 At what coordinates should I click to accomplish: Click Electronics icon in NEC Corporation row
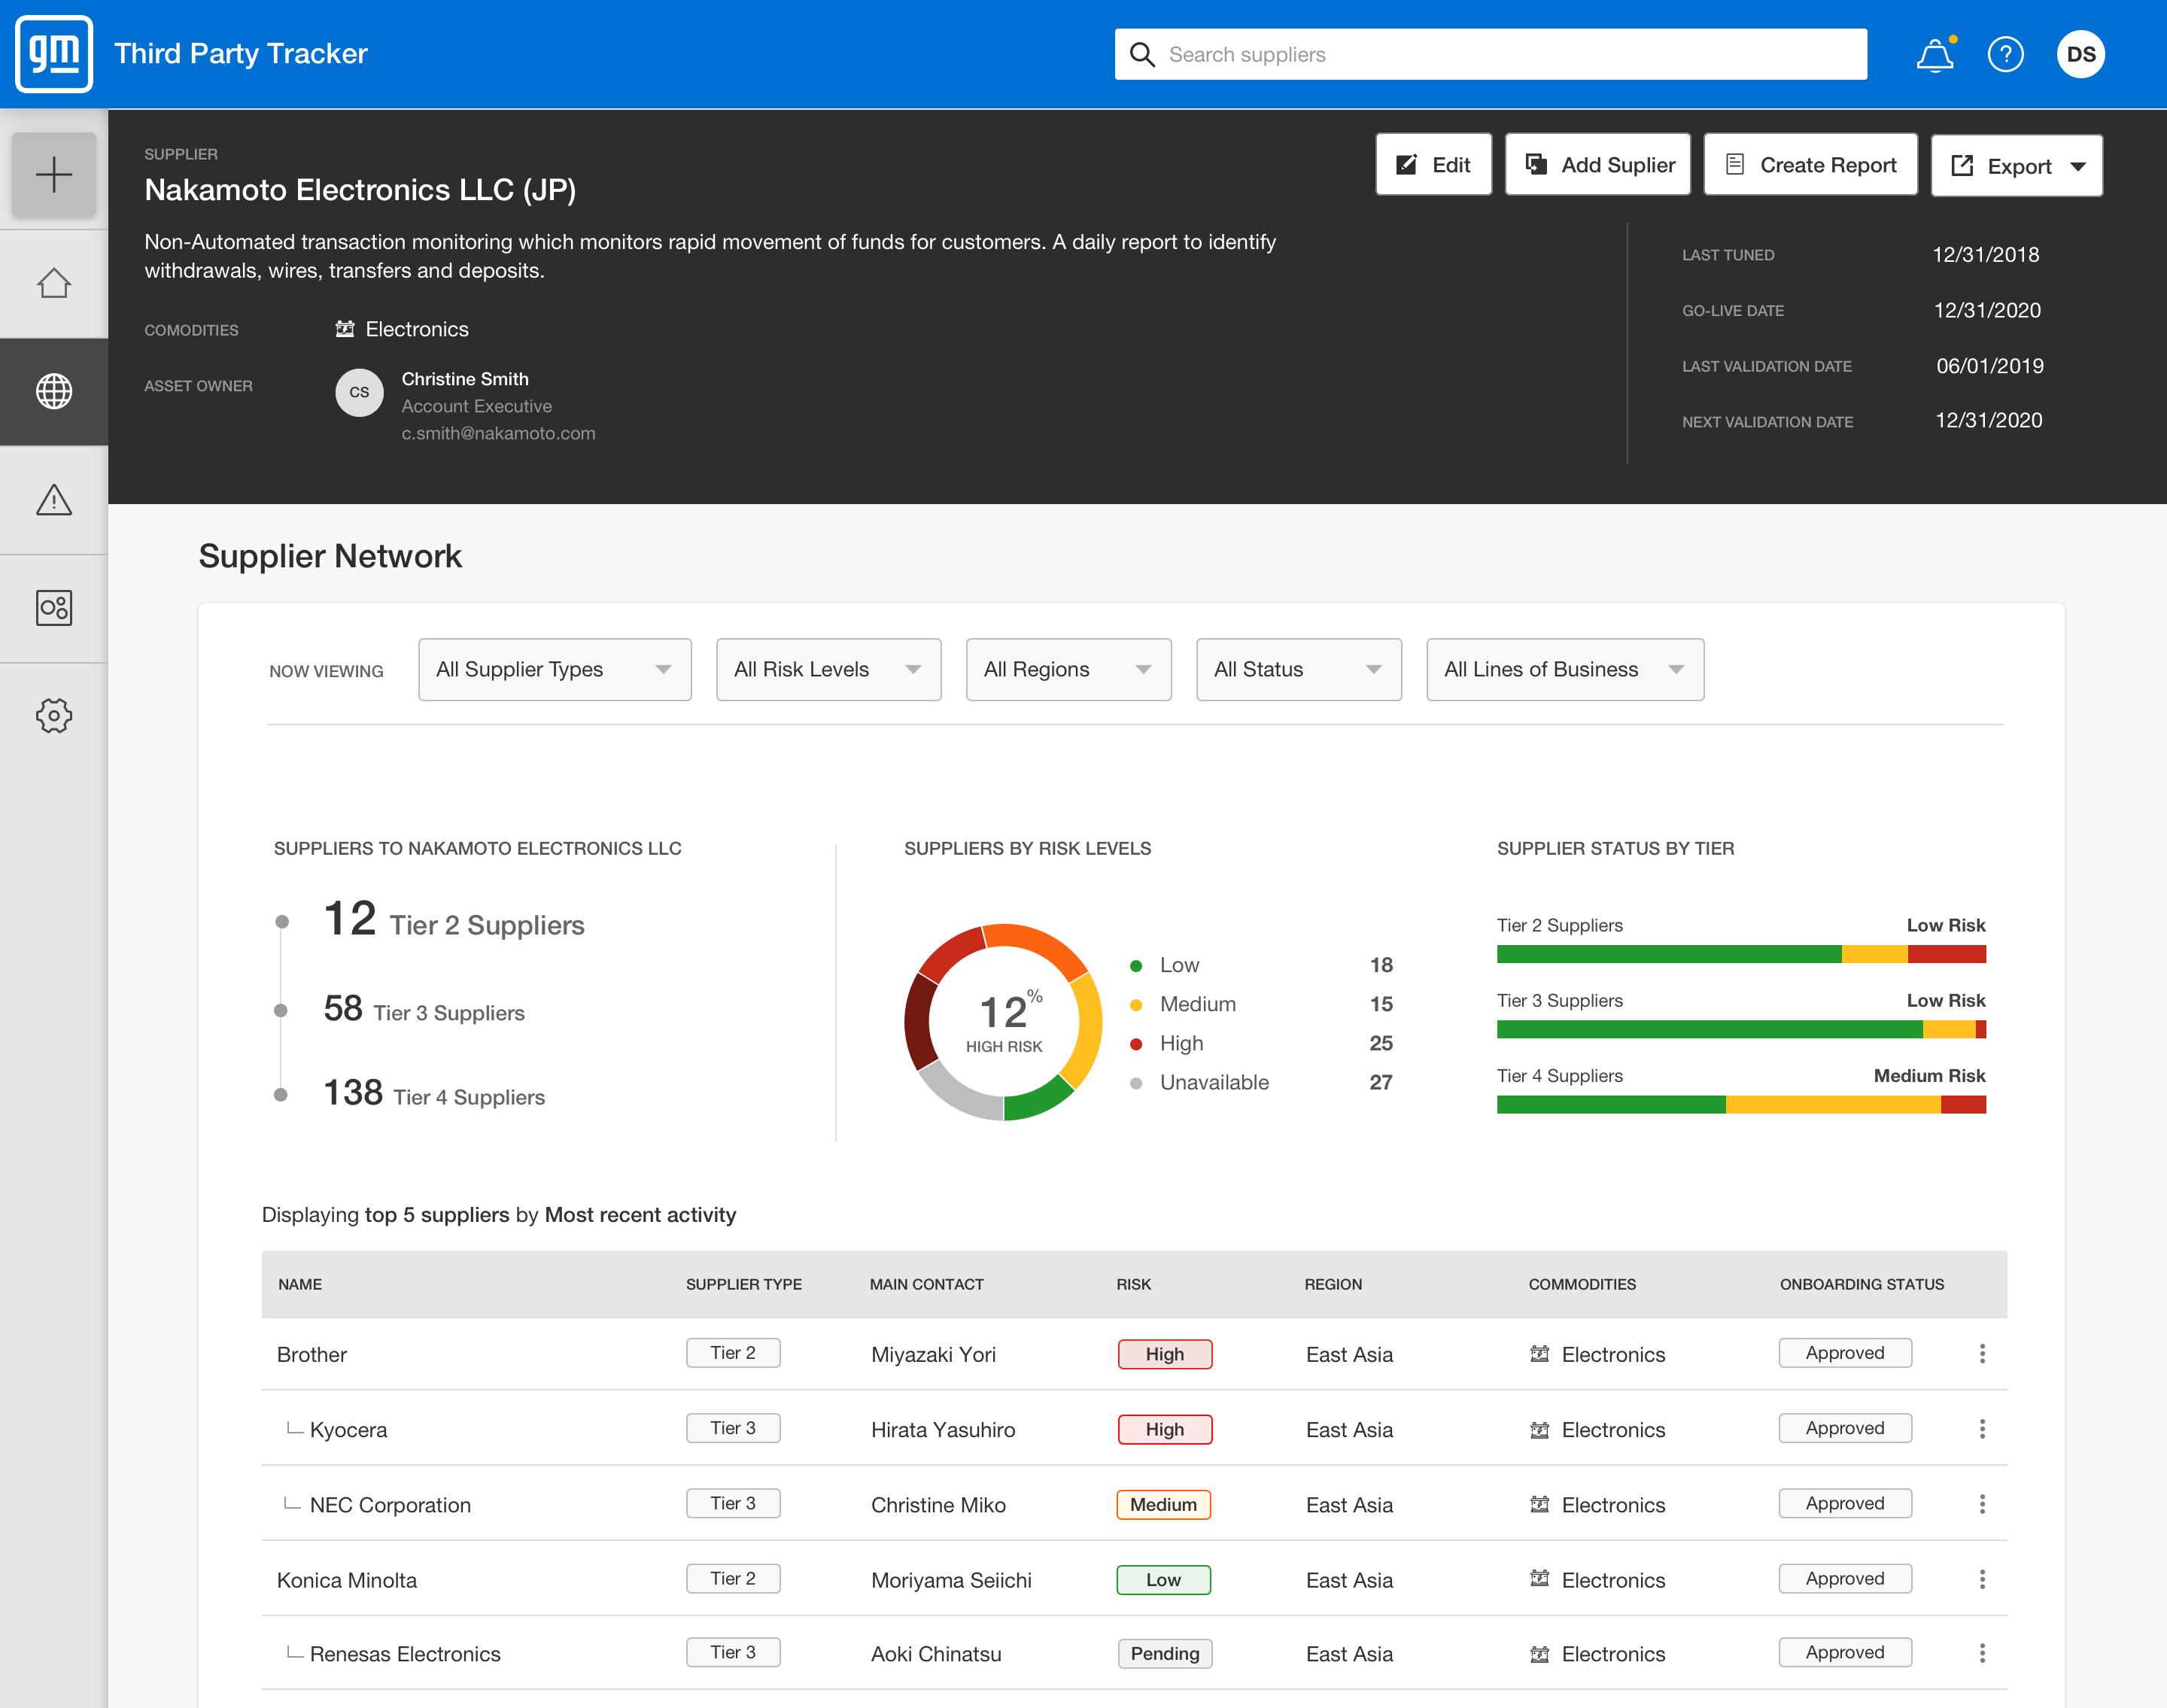1539,1504
